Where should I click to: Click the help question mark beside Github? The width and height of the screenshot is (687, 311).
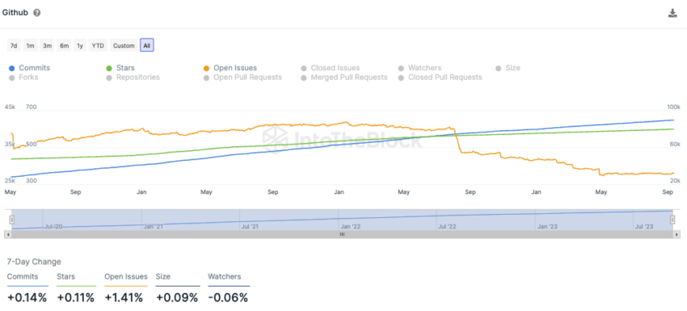37,13
